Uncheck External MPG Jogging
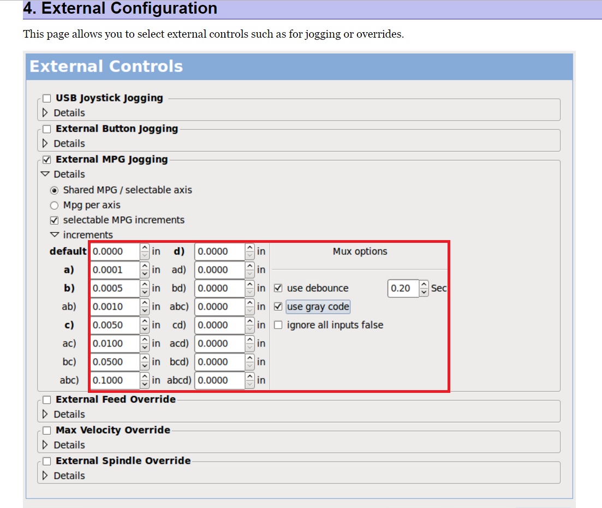Image resolution: width=602 pixels, height=508 pixels. coord(47,160)
